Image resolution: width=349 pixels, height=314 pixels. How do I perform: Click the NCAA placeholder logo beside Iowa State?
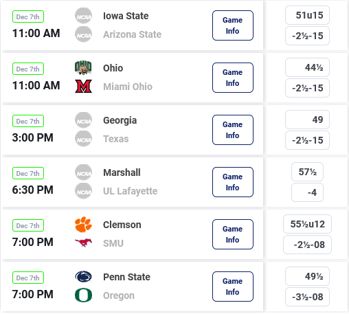(x=83, y=16)
